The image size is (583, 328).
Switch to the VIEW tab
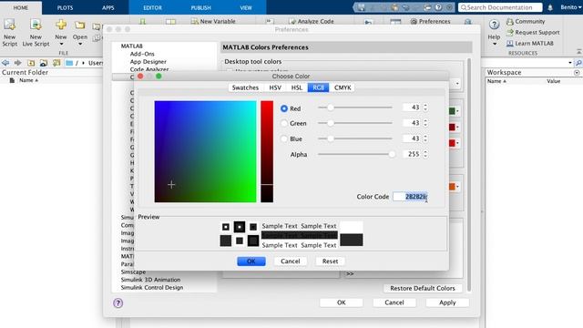[246, 7]
